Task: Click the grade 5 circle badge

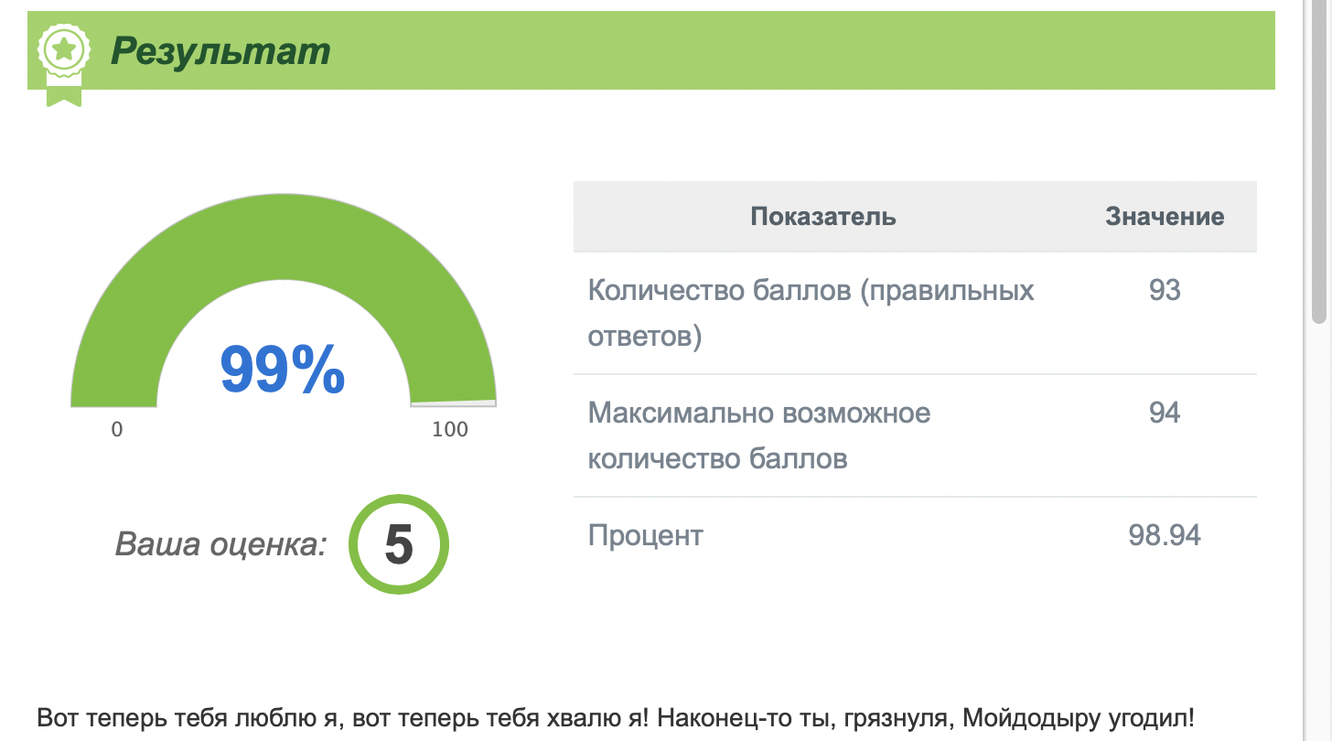Action: [399, 544]
